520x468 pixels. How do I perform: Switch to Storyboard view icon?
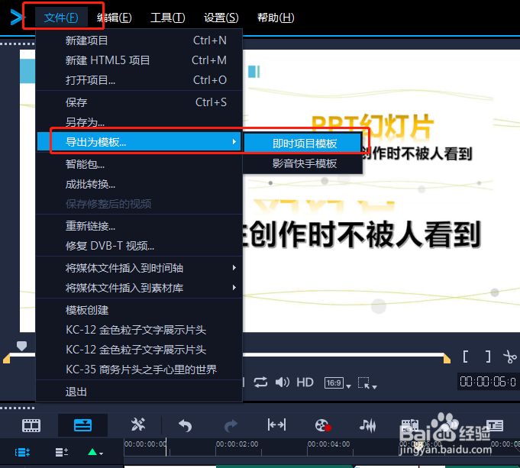pos(31,425)
